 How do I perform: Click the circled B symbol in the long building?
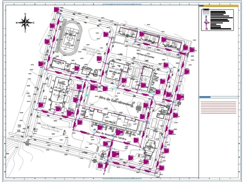130,125
